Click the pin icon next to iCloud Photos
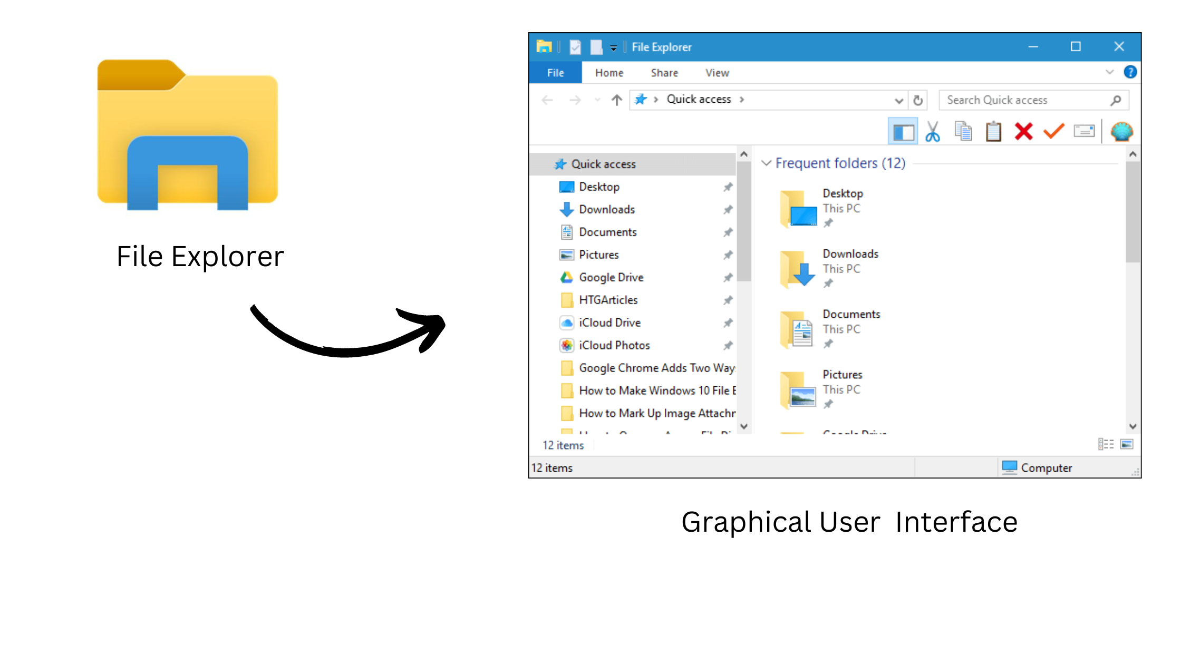The height and width of the screenshot is (664, 1181). (x=728, y=346)
